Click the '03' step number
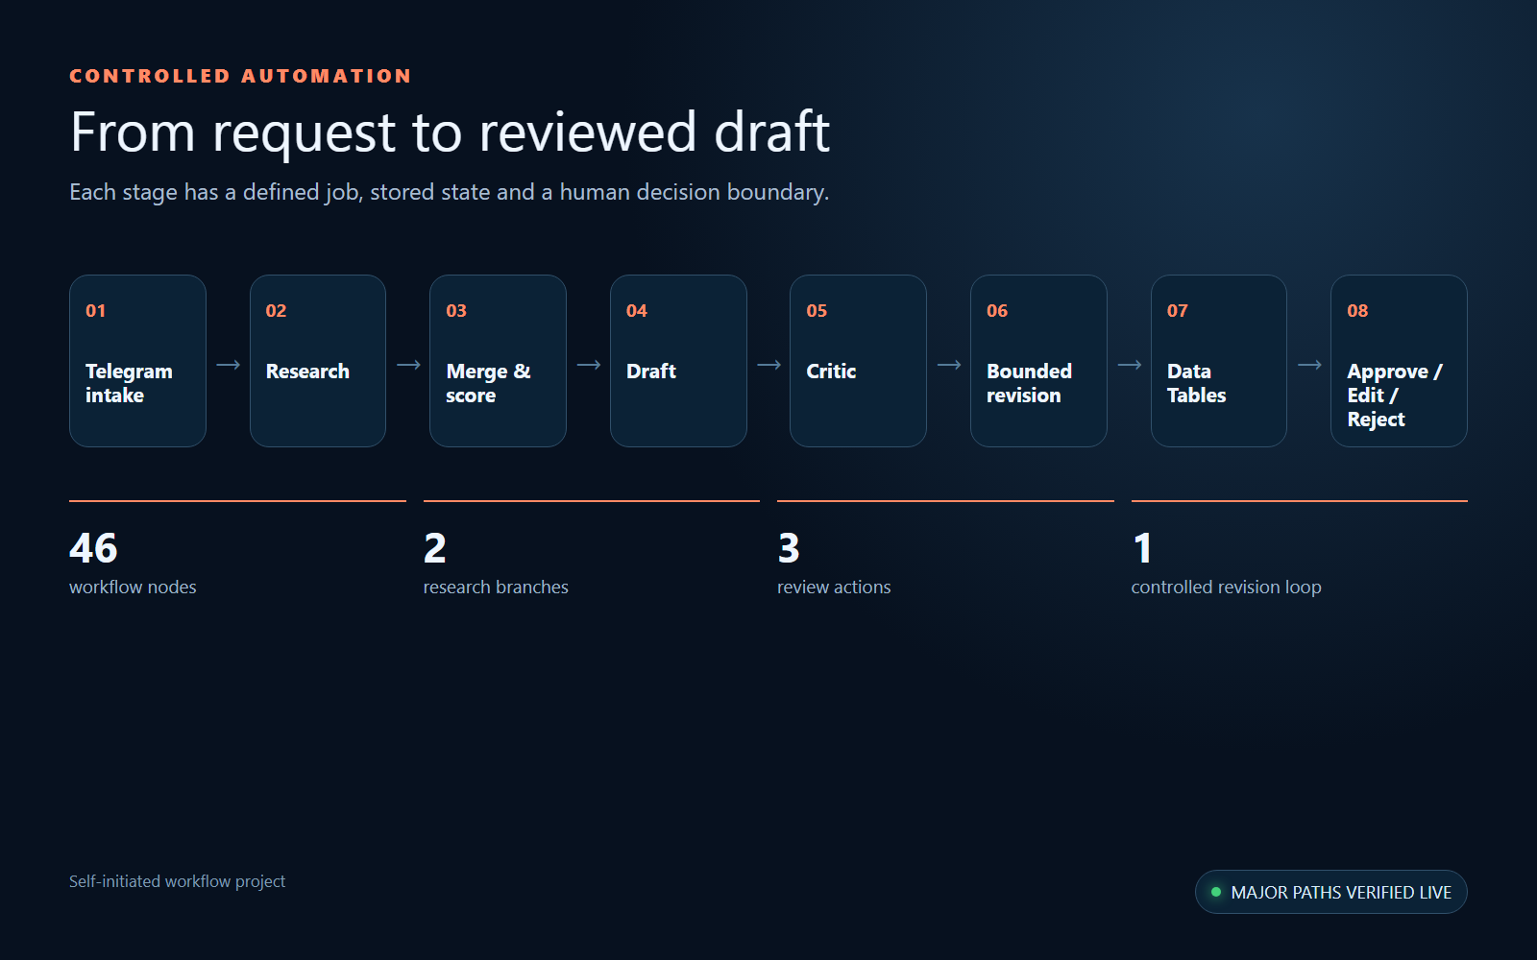 456,310
